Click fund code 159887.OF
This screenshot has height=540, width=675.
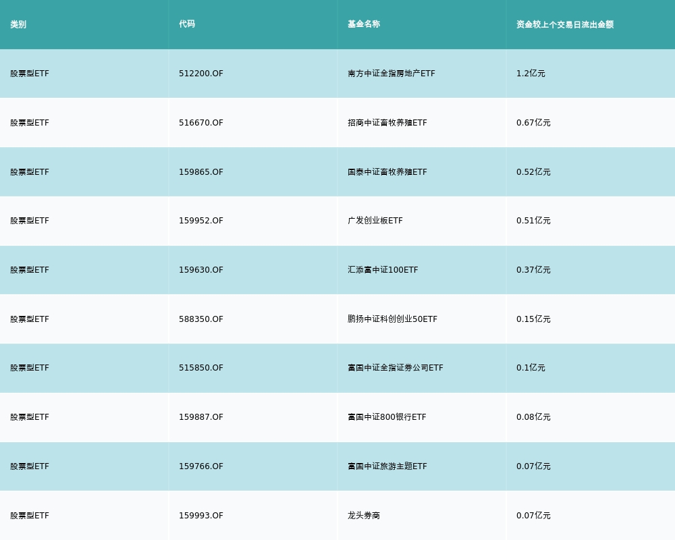[x=201, y=417]
